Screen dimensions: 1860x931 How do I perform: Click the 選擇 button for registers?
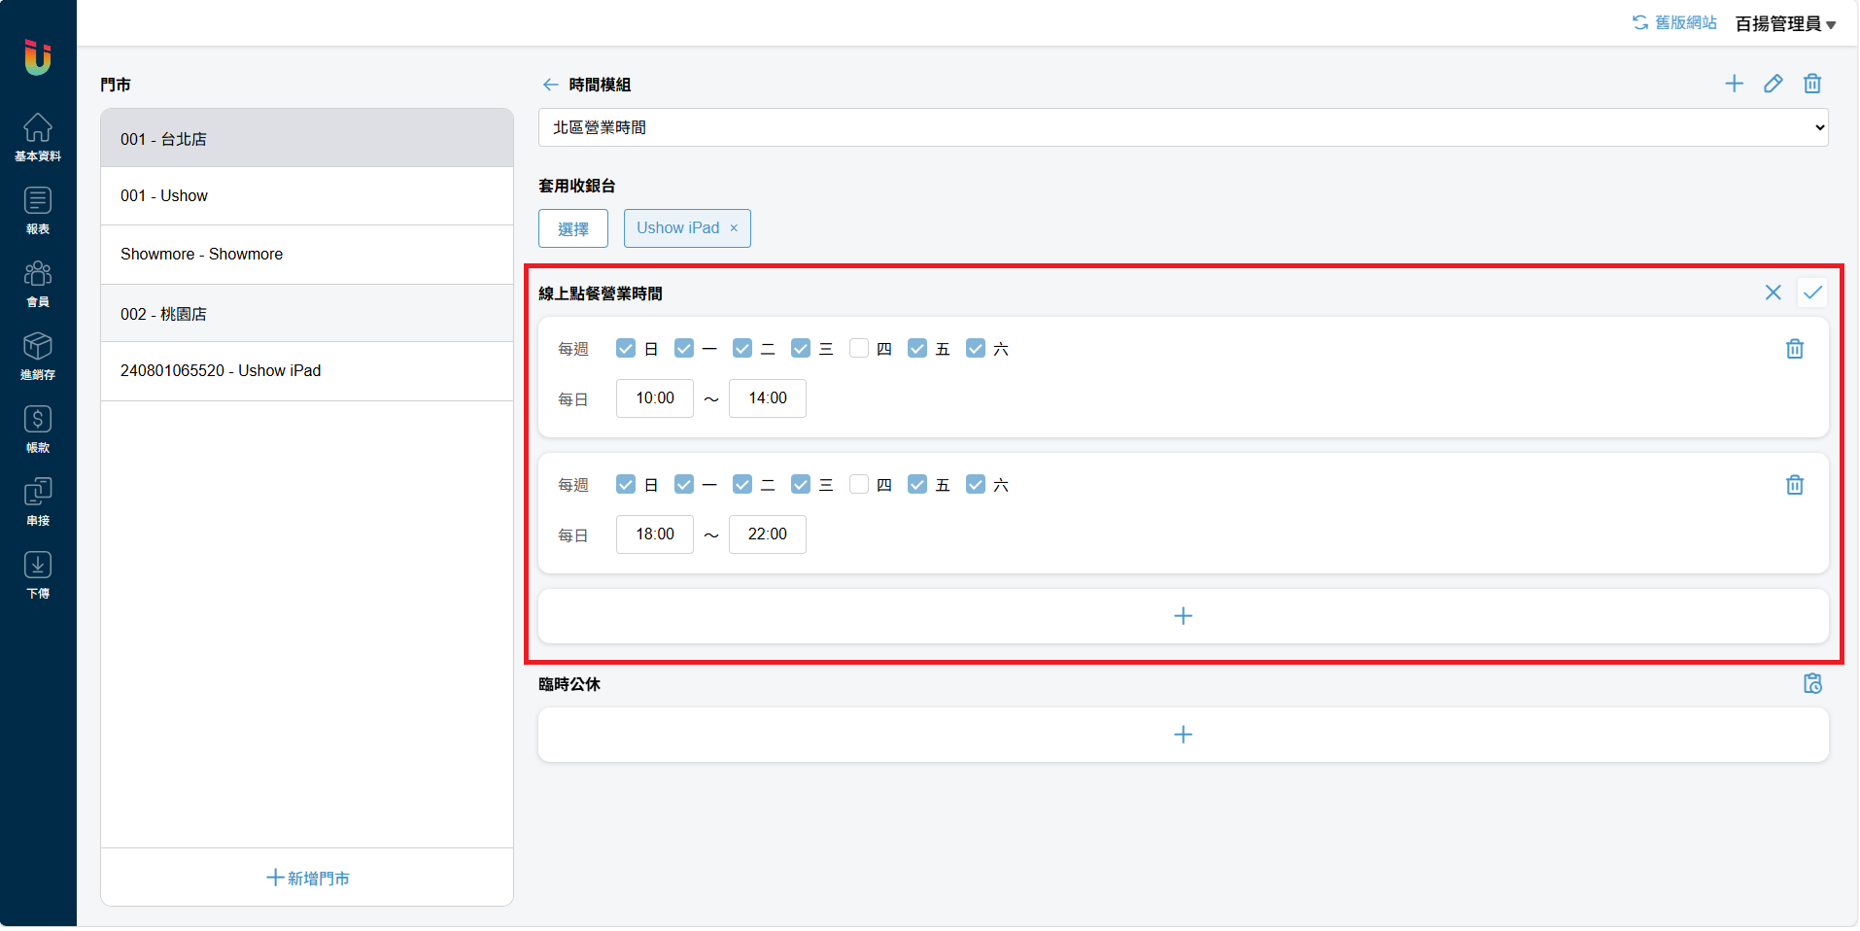click(x=573, y=228)
